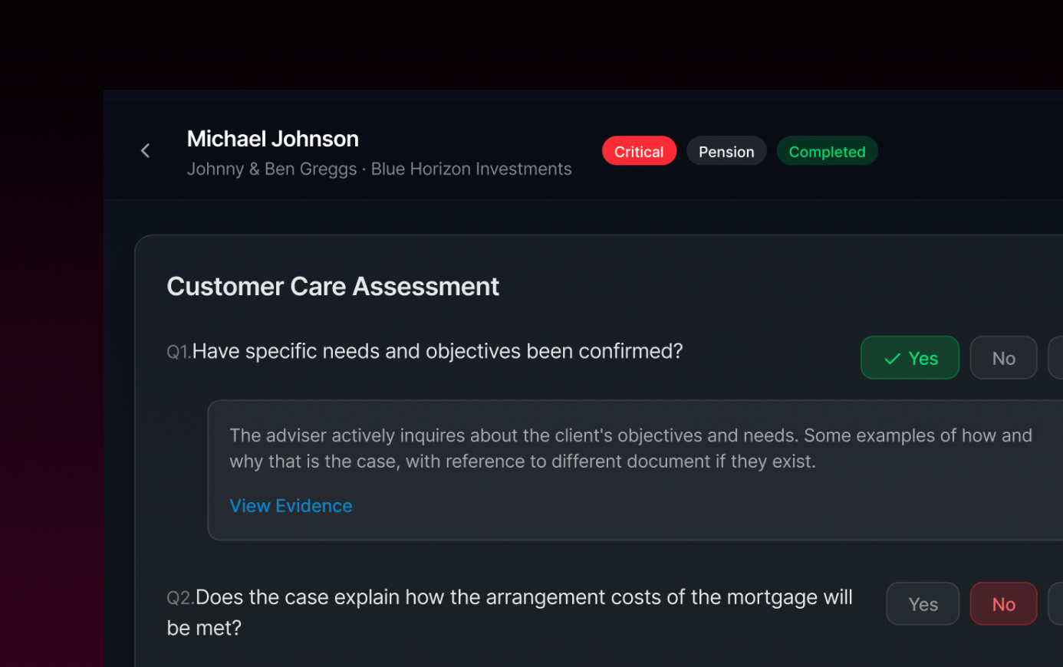
Task: Click the Johnny & Ben Greggs adviser text
Action: coord(272,169)
